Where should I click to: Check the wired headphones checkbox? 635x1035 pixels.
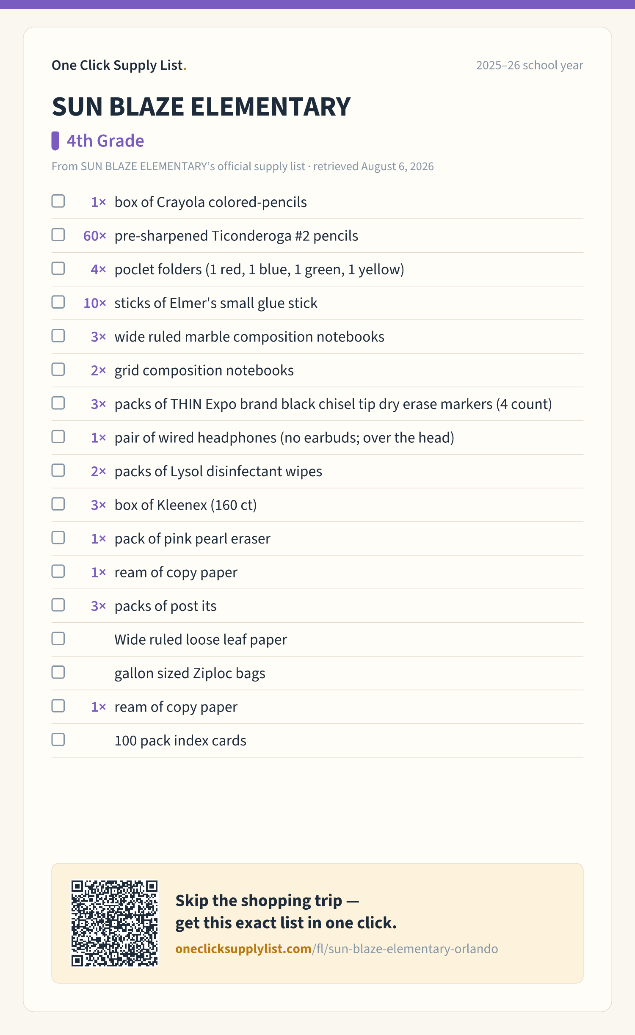pyautogui.click(x=58, y=436)
